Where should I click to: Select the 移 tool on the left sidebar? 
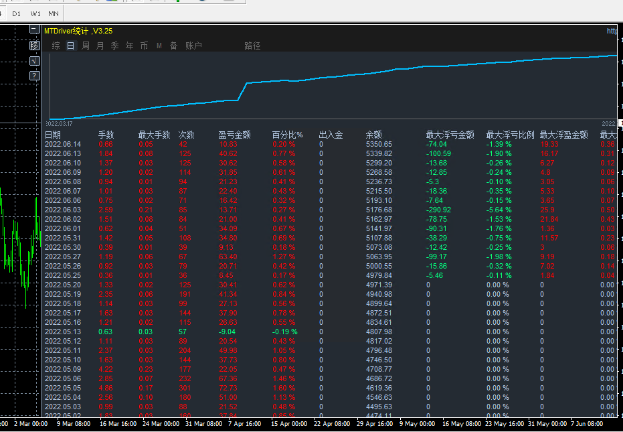pos(34,46)
